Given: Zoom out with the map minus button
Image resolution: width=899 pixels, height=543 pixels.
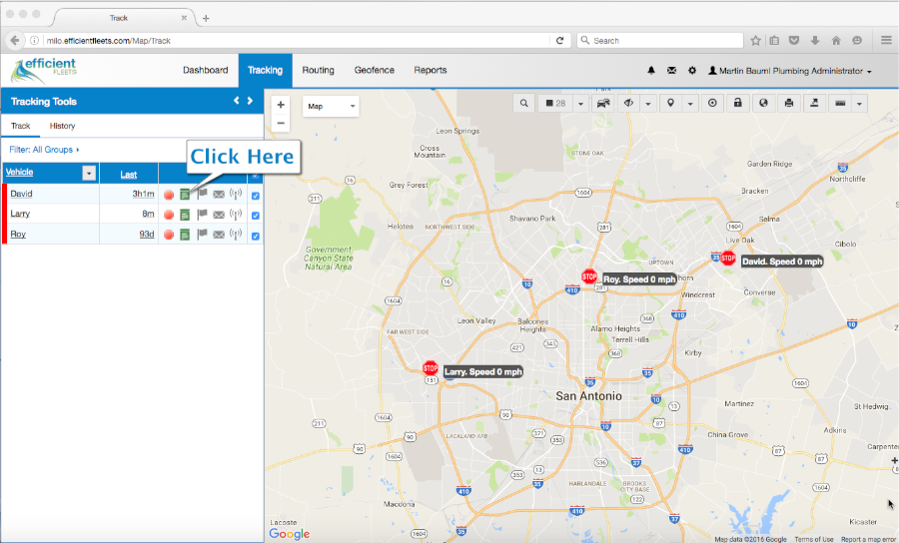Looking at the screenshot, I should click(281, 123).
